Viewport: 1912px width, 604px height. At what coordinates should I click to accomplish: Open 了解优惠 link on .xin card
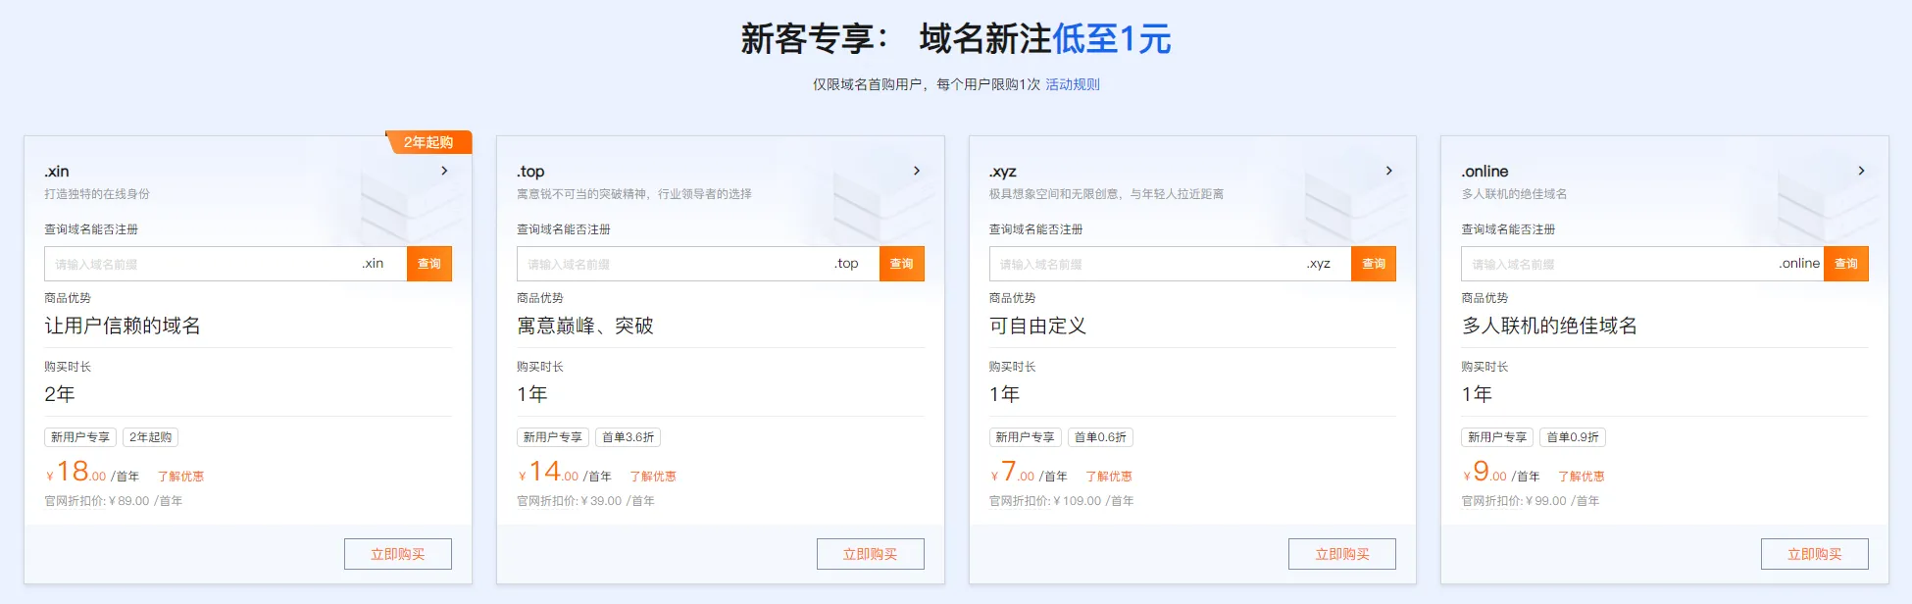(x=180, y=477)
